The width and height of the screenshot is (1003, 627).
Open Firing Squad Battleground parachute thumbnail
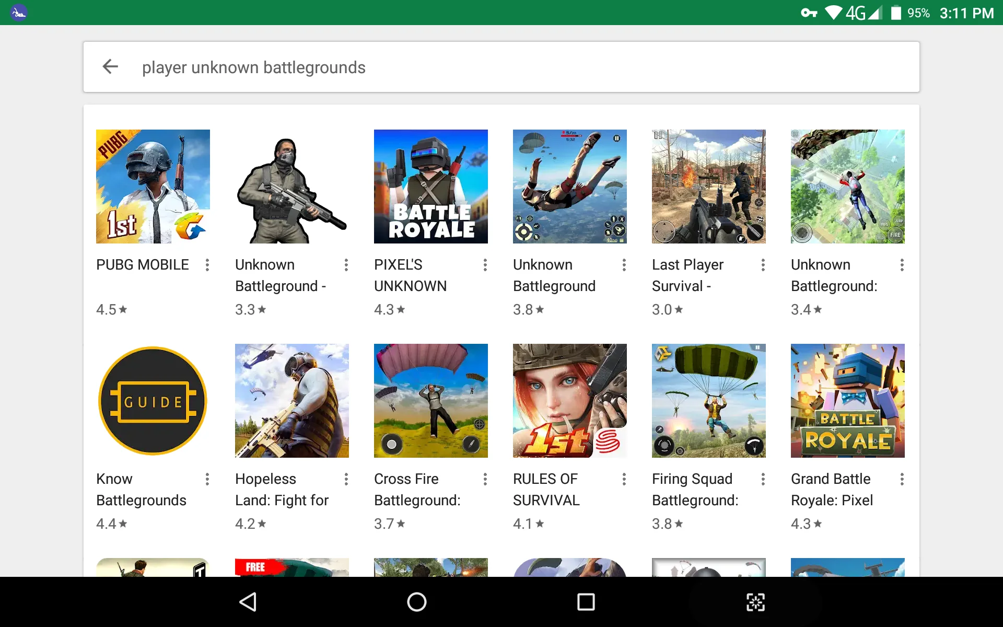(708, 401)
